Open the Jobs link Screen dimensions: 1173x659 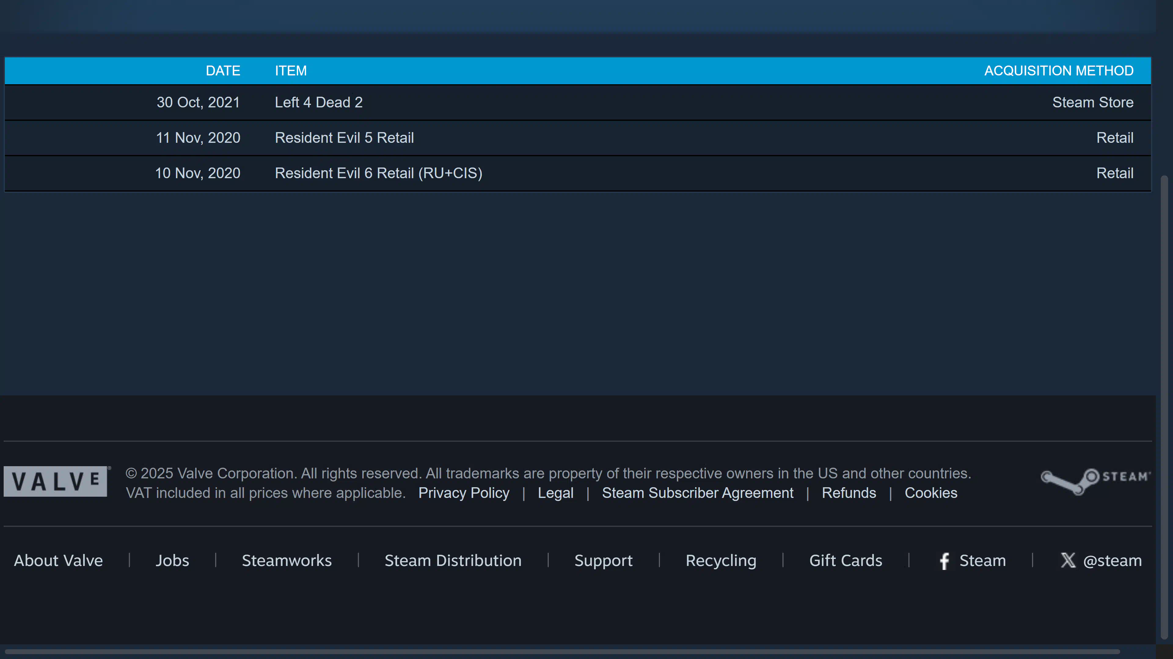point(172,561)
